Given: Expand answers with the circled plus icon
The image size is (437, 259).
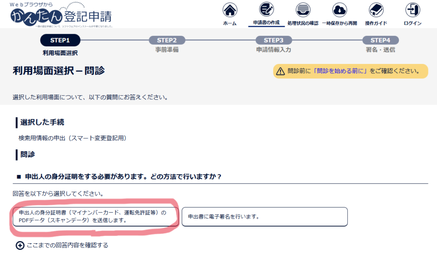Looking at the screenshot, I should pyautogui.click(x=20, y=245).
